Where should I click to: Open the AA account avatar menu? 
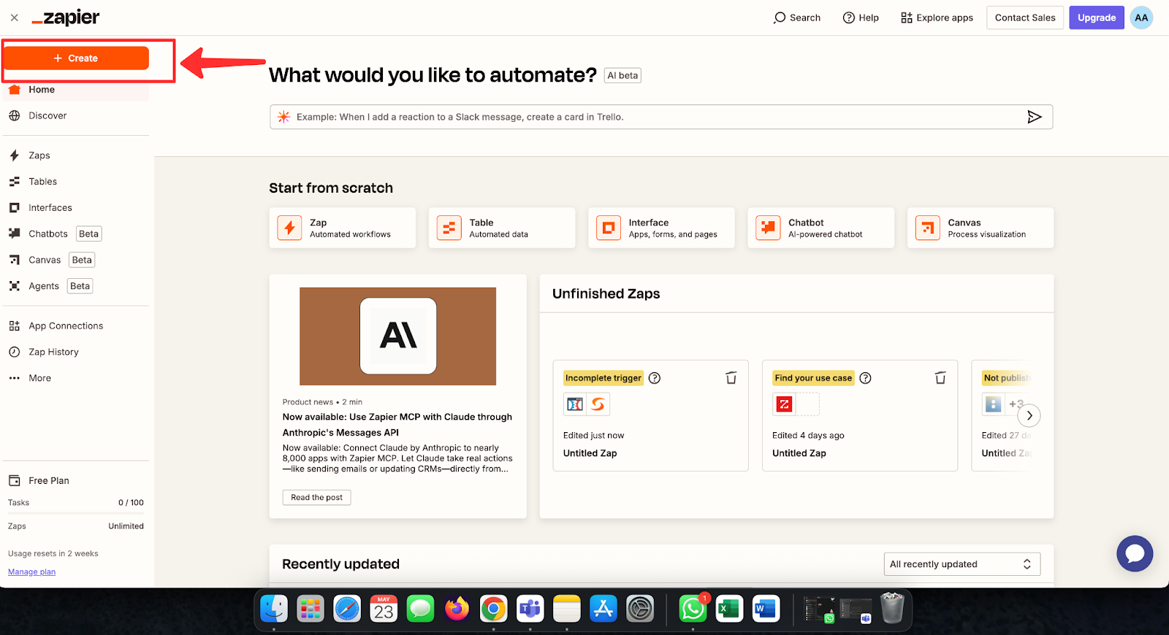1141,18
